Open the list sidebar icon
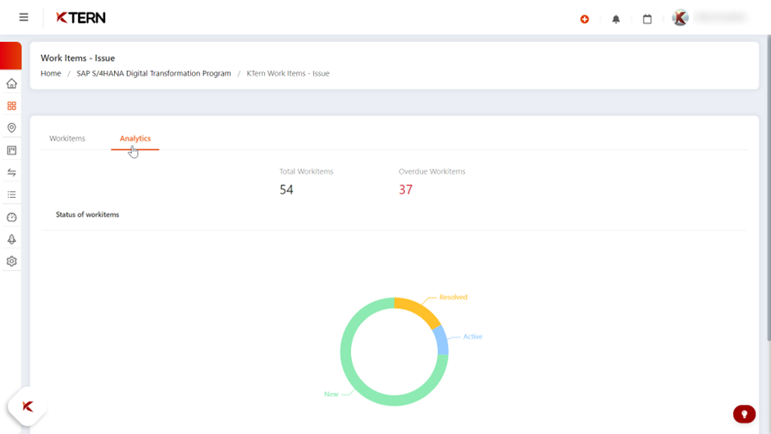The image size is (771, 434). point(11,195)
